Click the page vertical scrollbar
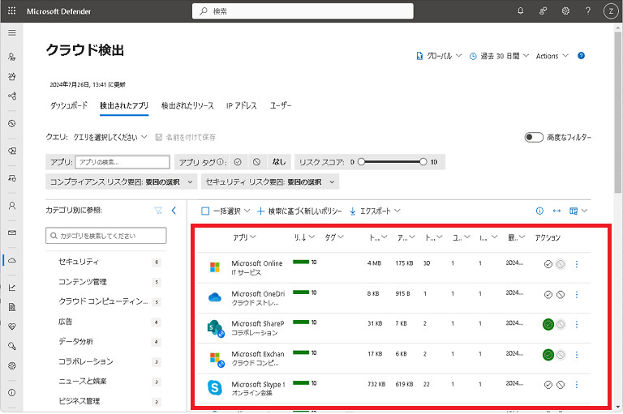This screenshot has height=414, width=623. [x=618, y=111]
